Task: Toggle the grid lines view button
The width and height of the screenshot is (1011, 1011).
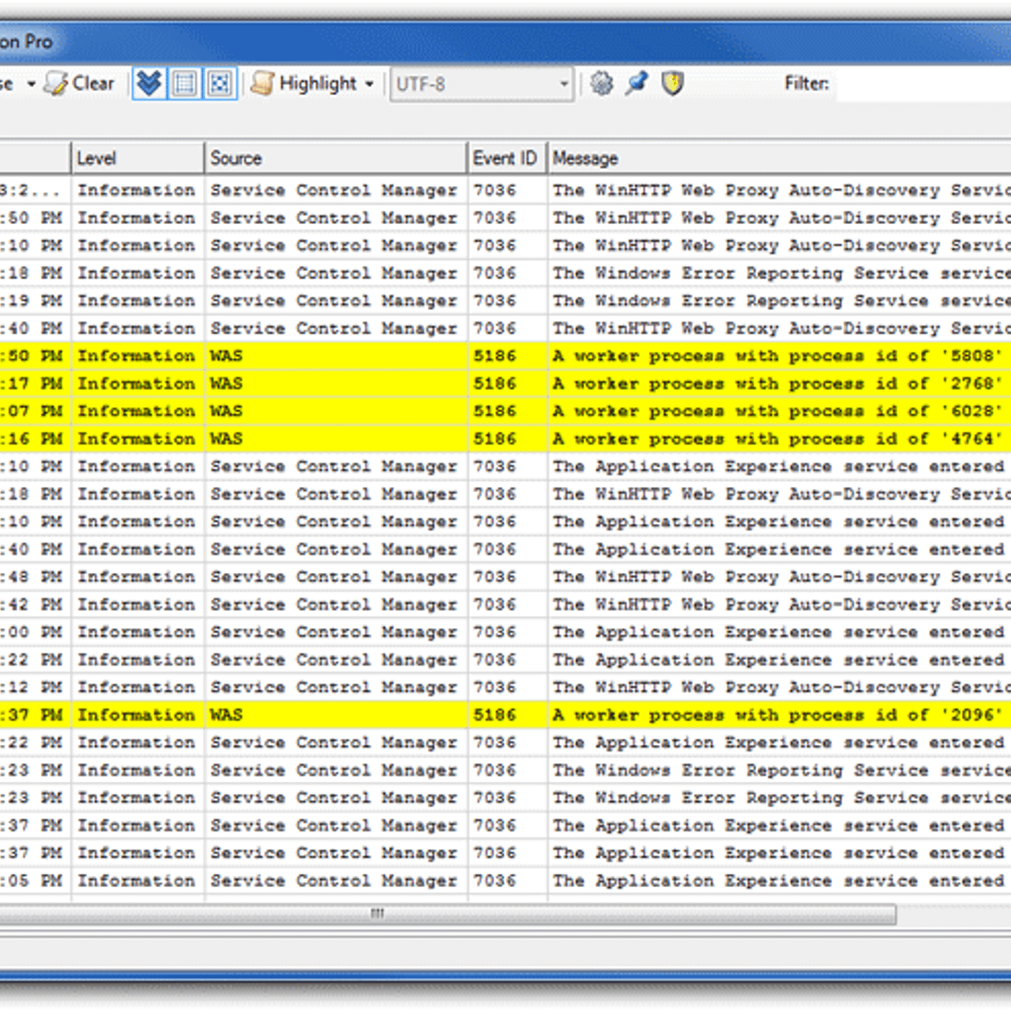Action: click(x=185, y=83)
